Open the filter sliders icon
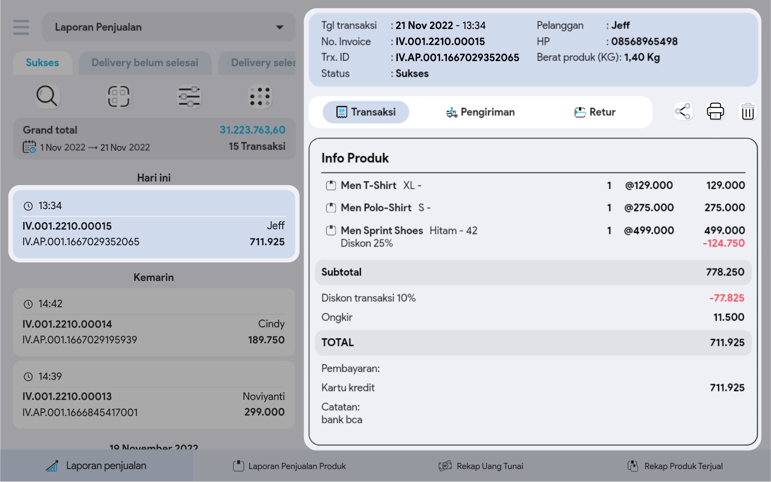This screenshot has width=771, height=482. coord(189,96)
